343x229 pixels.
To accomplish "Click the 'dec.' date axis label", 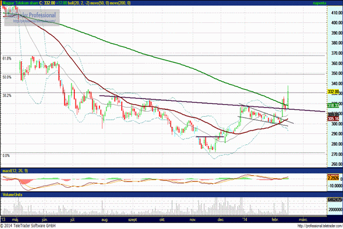I will (x=221, y=220).
